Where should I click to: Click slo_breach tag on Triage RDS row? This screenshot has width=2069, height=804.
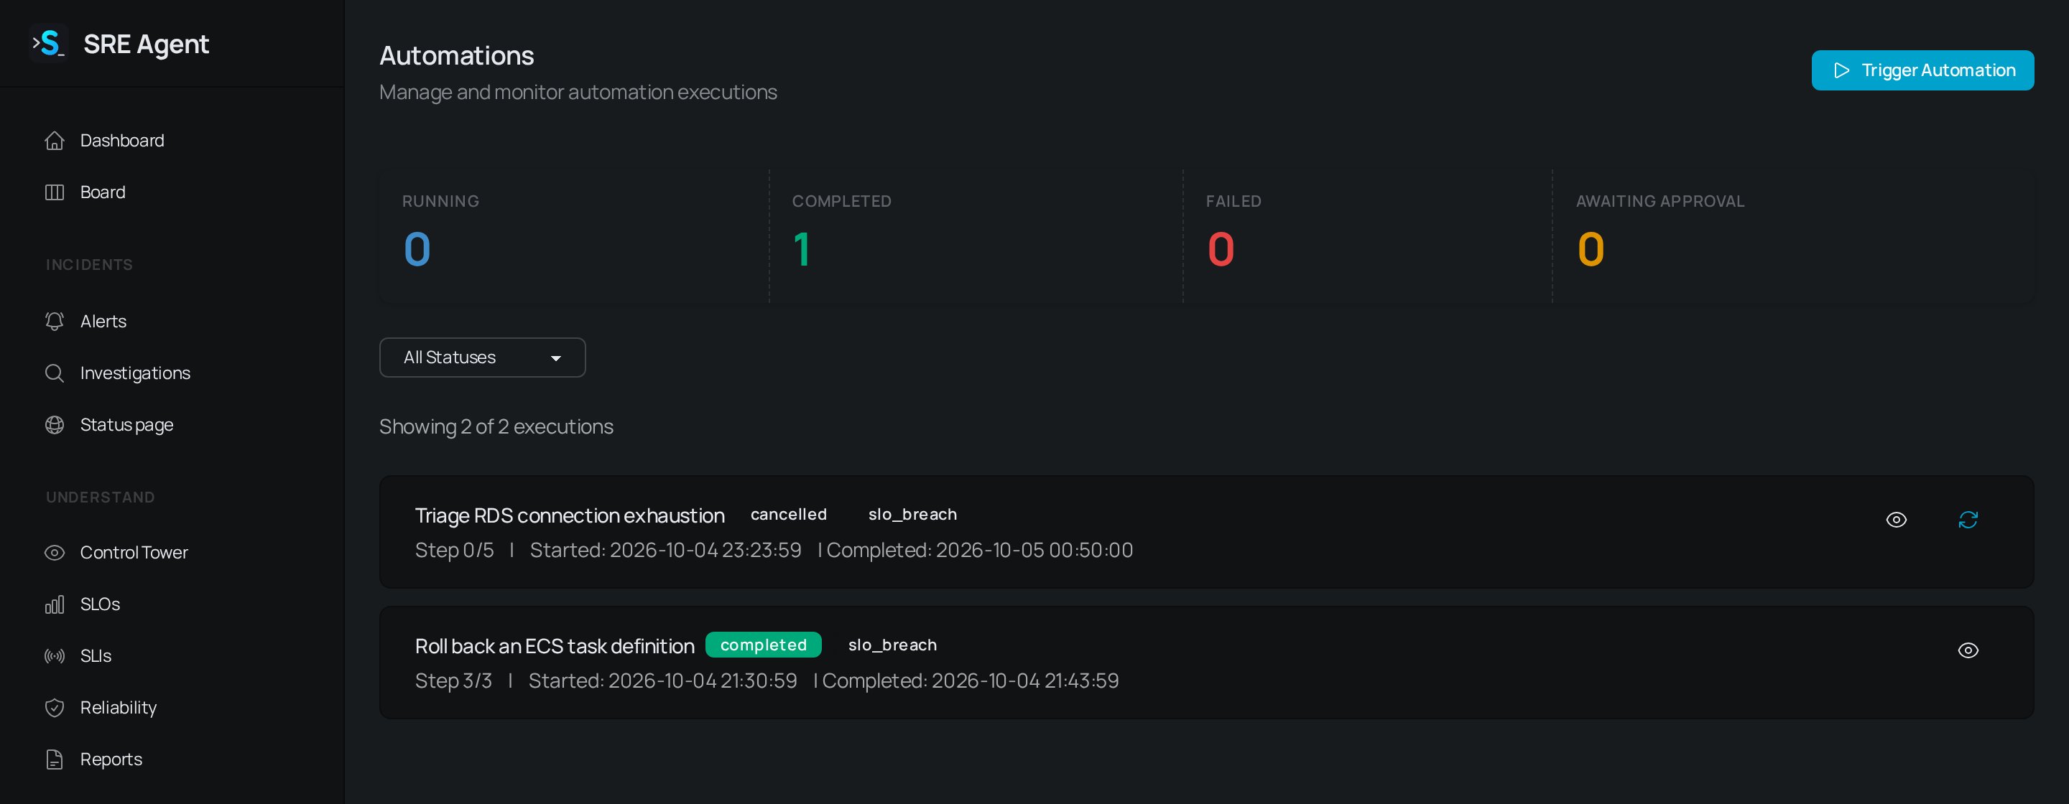[912, 514]
